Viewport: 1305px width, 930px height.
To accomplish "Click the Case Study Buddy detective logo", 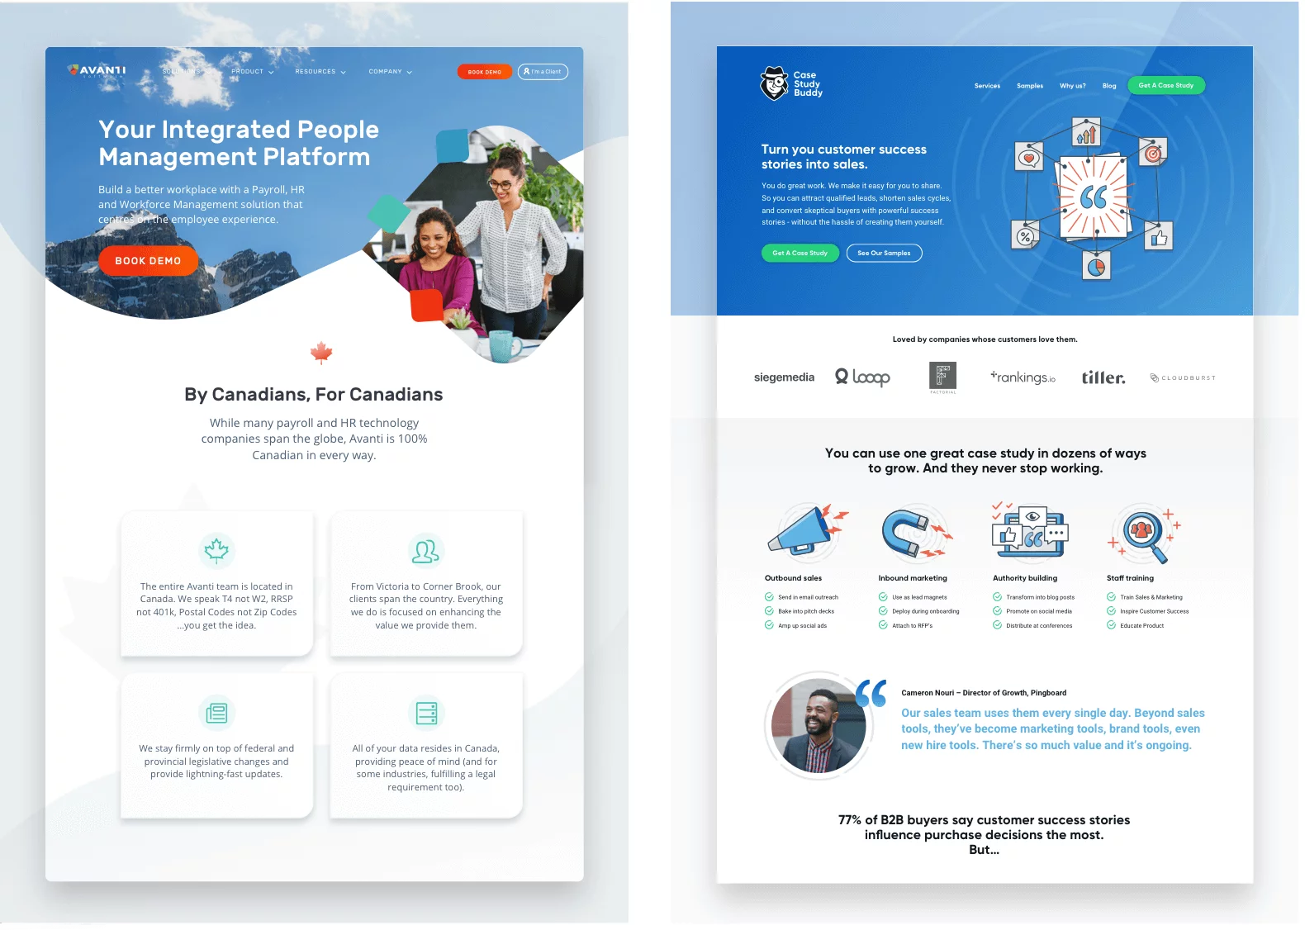I will [774, 83].
